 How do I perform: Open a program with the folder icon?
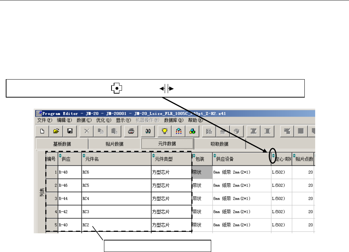pos(56,131)
